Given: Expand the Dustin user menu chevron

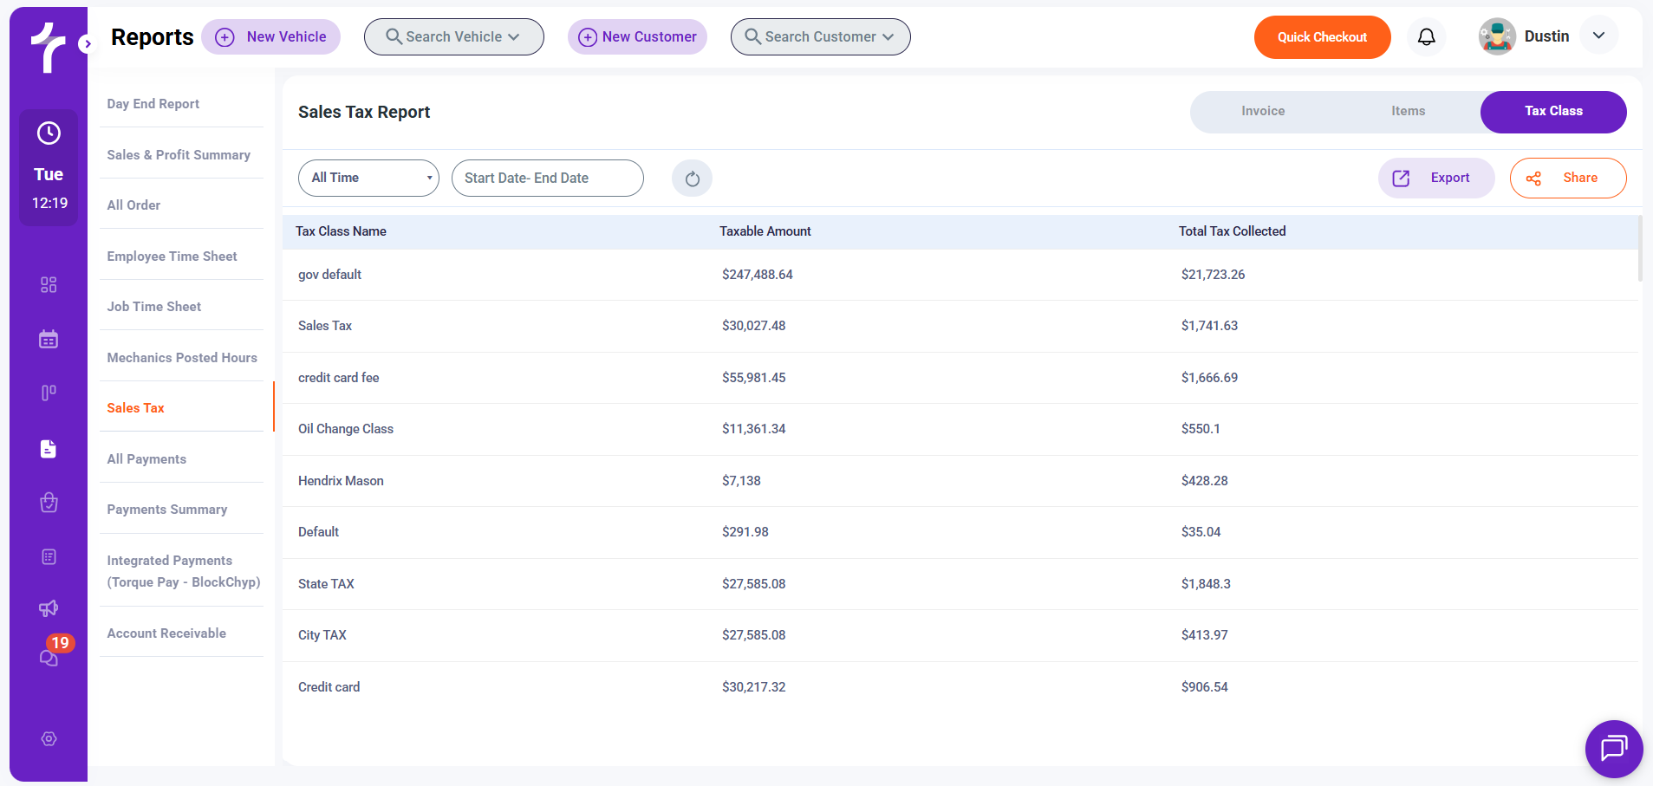Looking at the screenshot, I should [1598, 36].
